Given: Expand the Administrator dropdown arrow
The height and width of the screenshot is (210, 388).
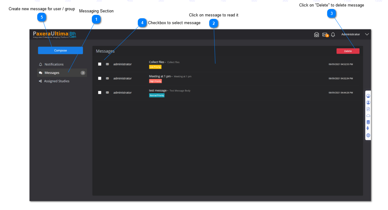Looking at the screenshot, I should (x=367, y=34).
